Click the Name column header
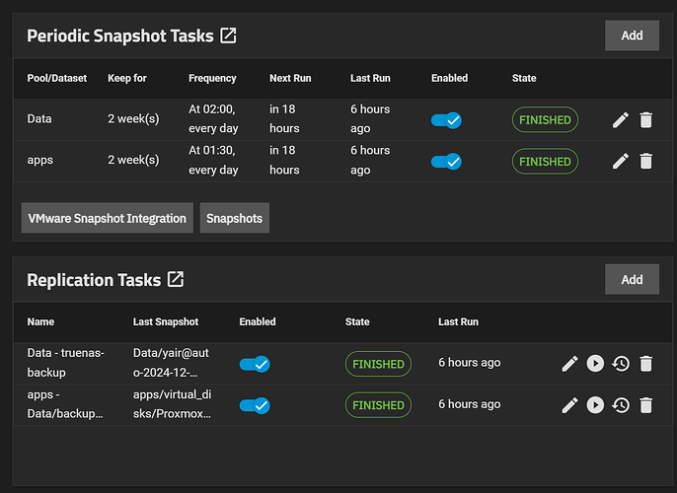 (40, 321)
